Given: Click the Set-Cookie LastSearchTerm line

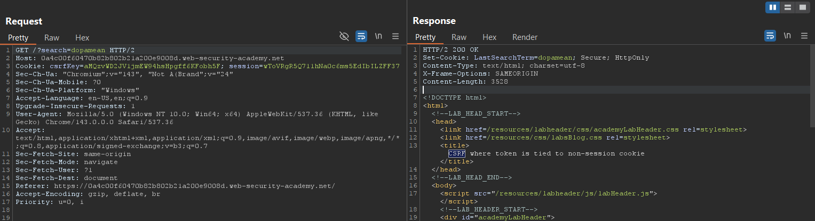Looking at the screenshot, I should click(536, 58).
